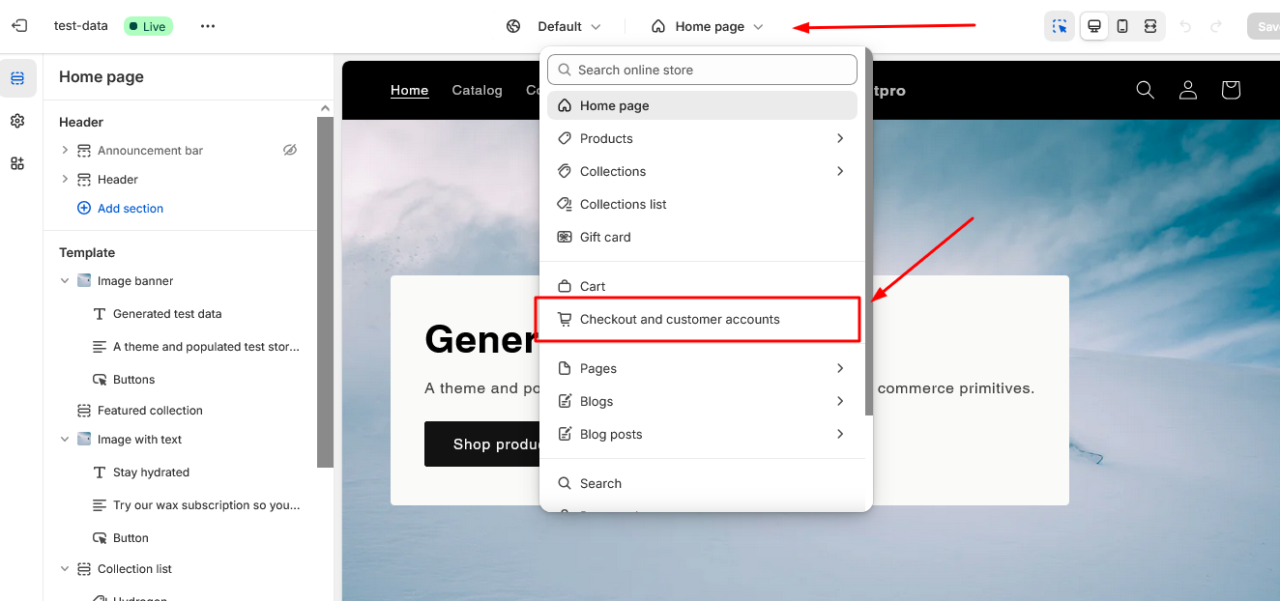Image resolution: width=1280 pixels, height=601 pixels.
Task: Switch to desktop preview icon
Action: (x=1094, y=26)
